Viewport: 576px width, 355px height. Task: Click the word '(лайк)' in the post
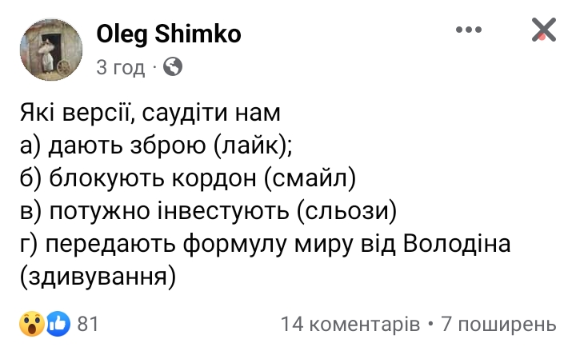click(x=253, y=146)
